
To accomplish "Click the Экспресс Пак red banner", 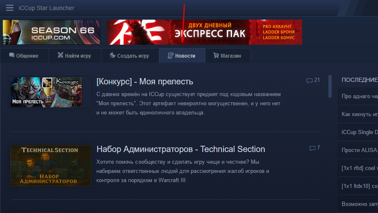I will [204, 32].
